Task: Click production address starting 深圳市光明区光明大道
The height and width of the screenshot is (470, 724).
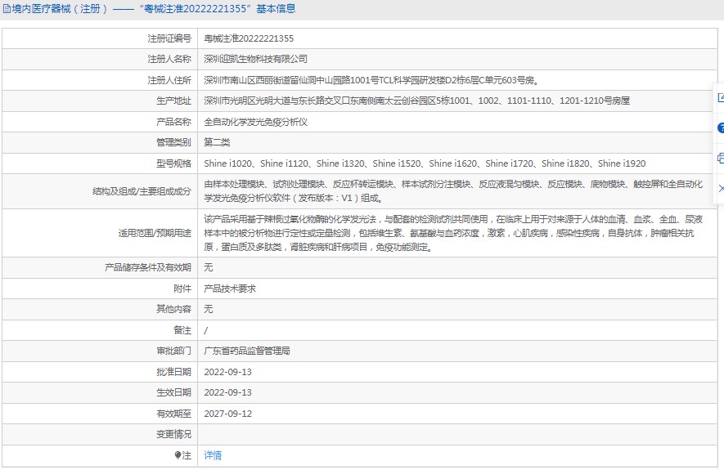Action: coord(417,101)
